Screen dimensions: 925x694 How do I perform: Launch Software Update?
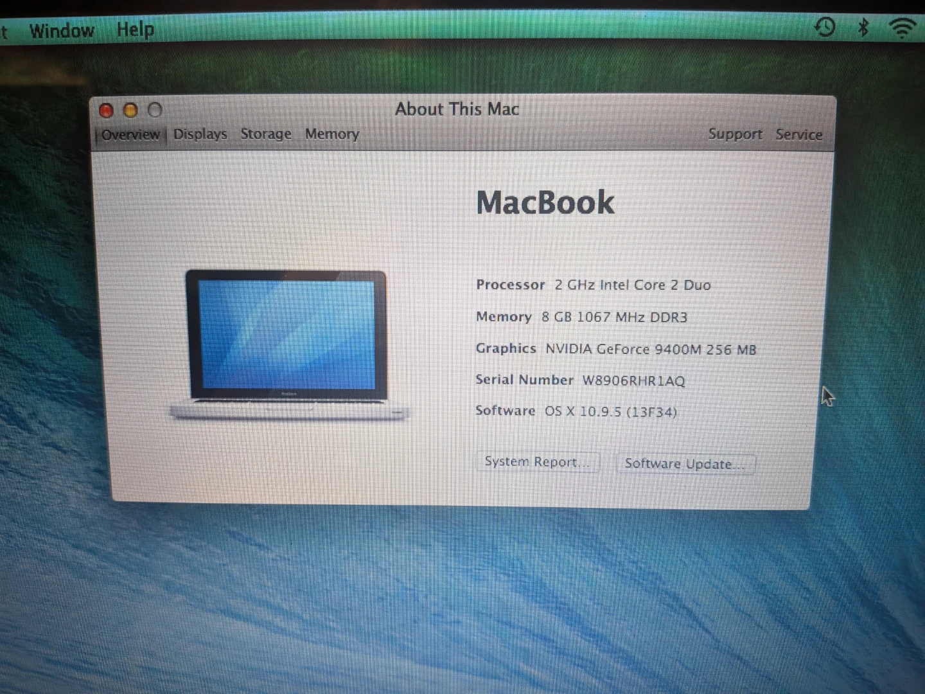685,464
